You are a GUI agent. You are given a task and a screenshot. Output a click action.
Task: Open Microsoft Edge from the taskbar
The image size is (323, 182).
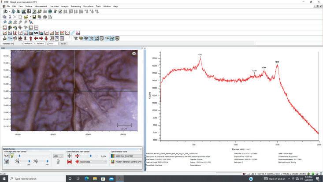tap(86, 179)
